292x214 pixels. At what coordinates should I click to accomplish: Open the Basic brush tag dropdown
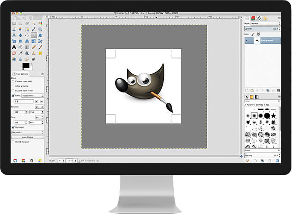[x=262, y=150]
